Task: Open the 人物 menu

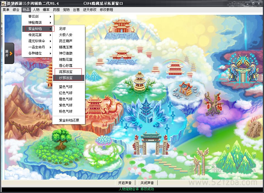Action: [36, 10]
